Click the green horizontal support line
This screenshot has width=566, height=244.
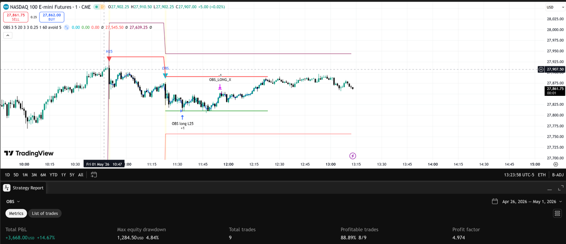(x=216, y=111)
